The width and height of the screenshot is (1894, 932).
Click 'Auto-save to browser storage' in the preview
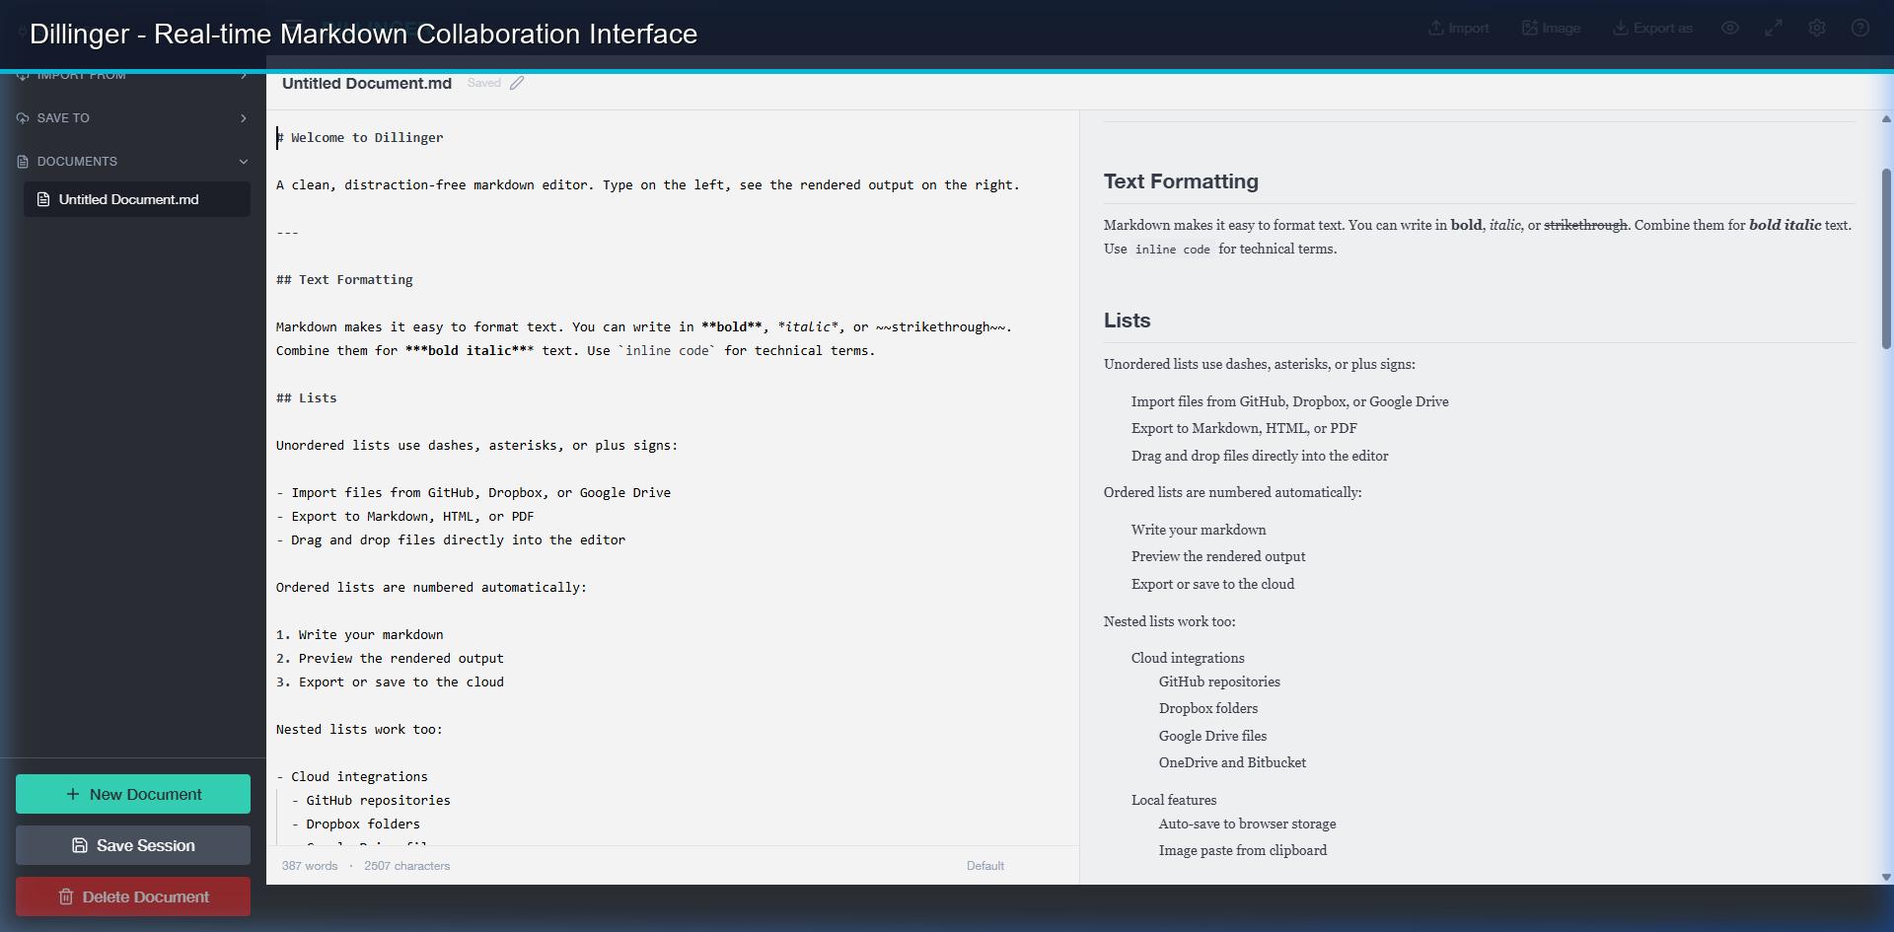click(1247, 824)
